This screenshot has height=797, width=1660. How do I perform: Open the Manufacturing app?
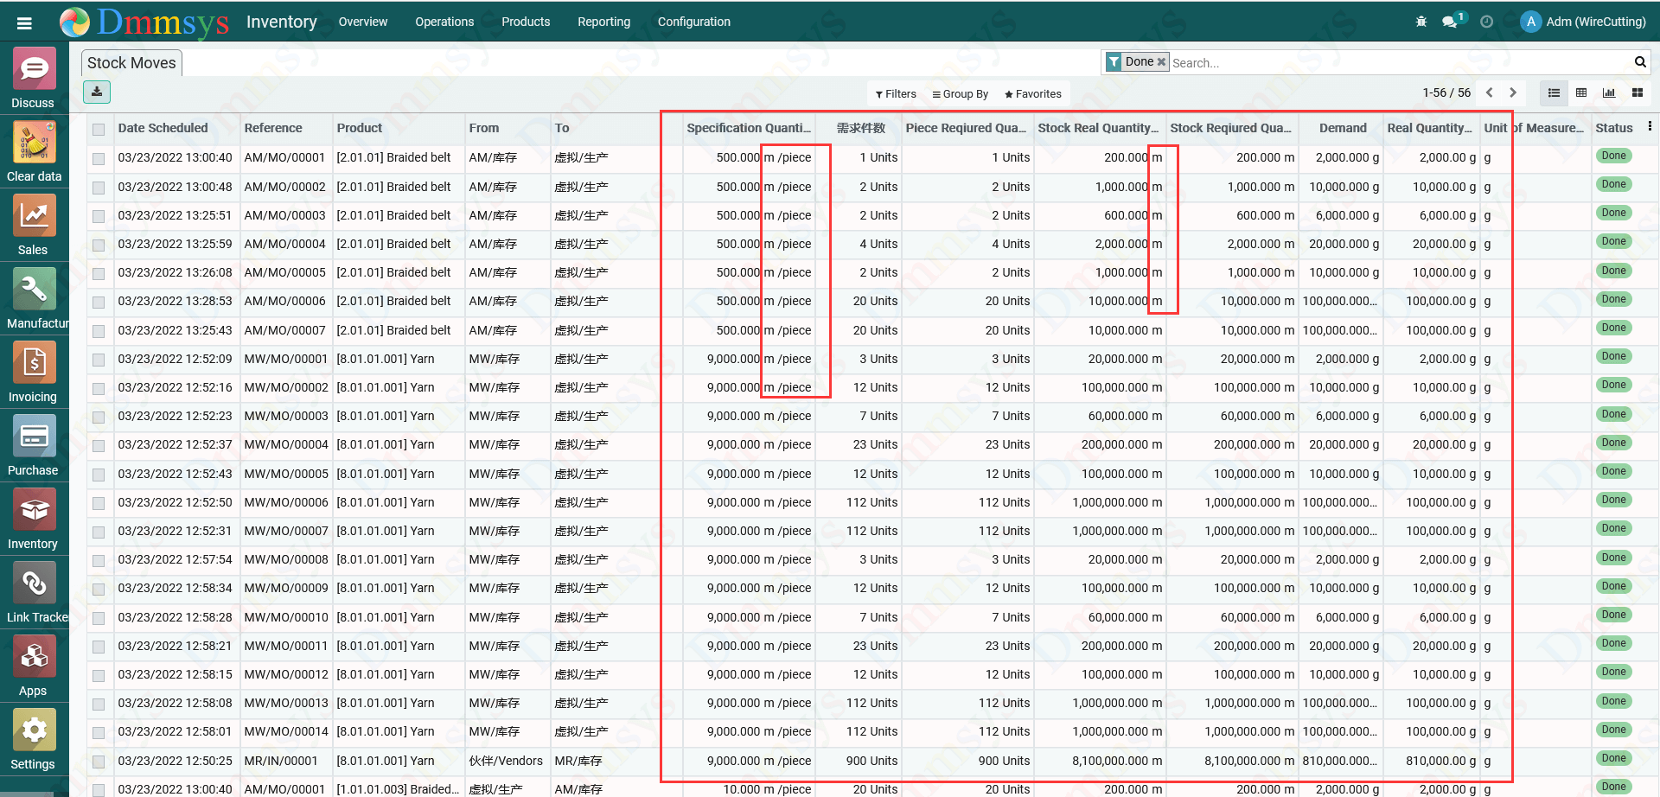click(34, 299)
